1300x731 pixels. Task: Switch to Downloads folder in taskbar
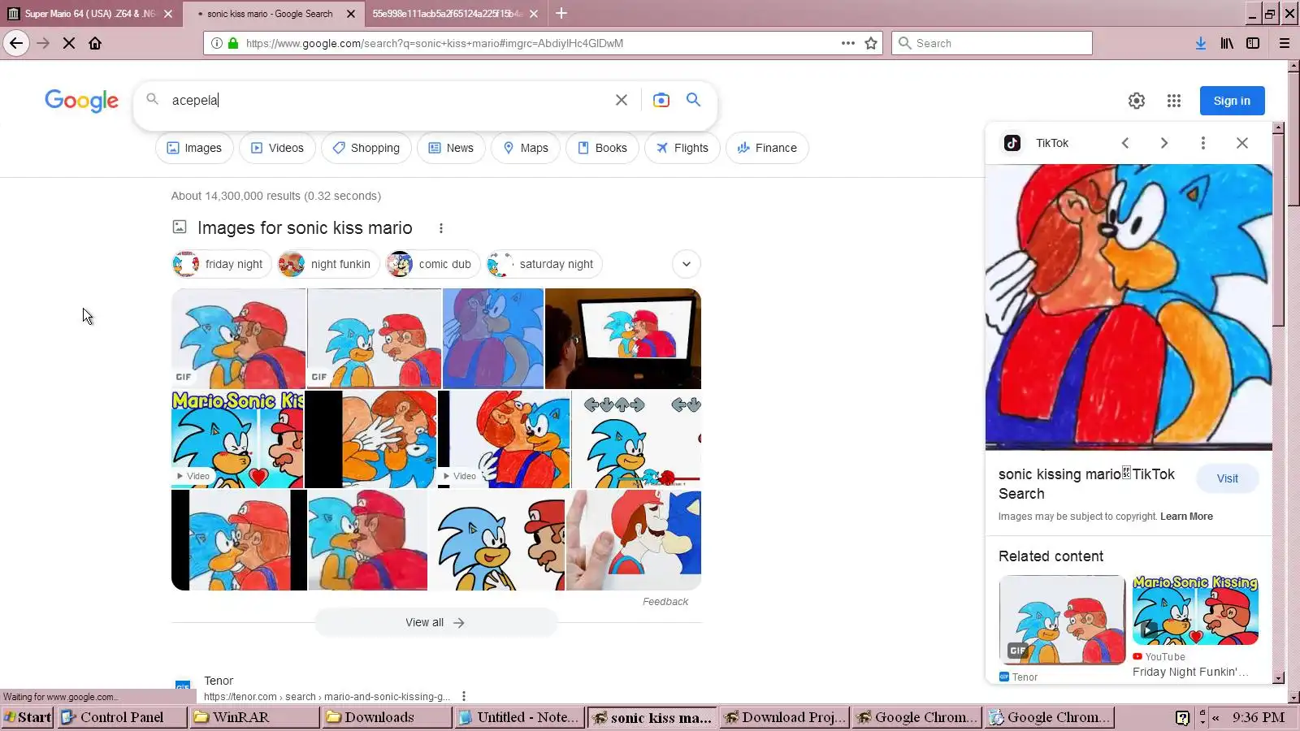(x=387, y=717)
